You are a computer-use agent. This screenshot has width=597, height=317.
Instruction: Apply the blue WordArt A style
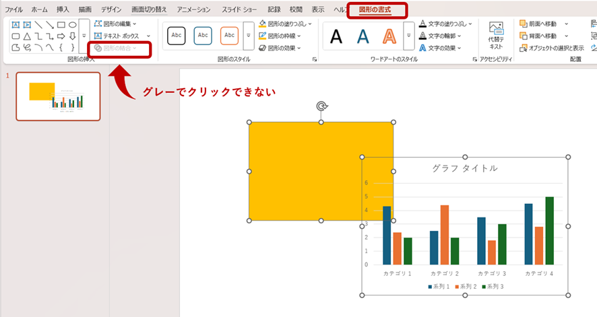click(363, 36)
